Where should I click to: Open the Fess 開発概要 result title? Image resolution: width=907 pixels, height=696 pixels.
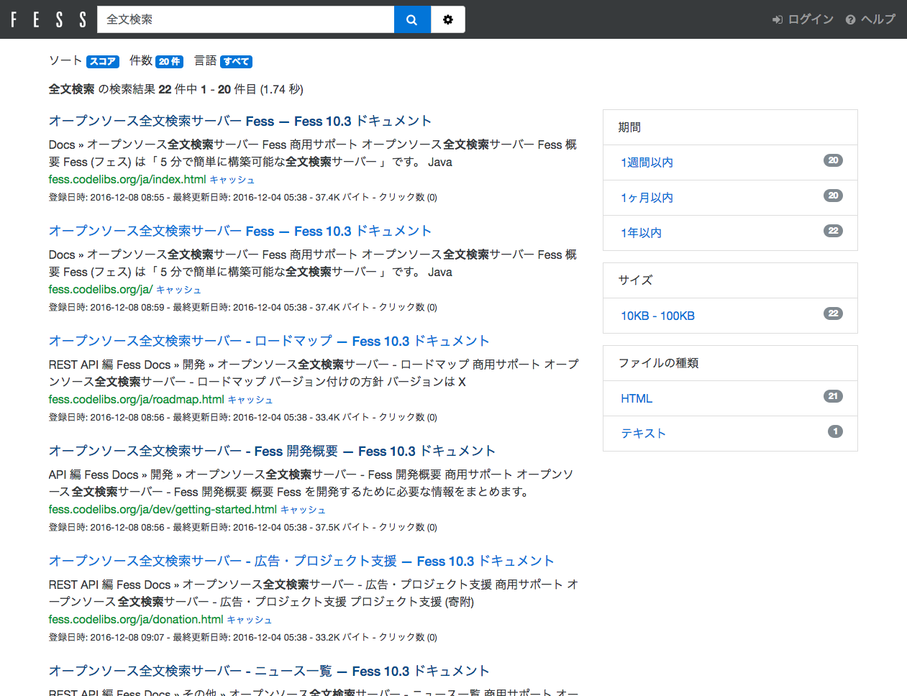tap(272, 451)
